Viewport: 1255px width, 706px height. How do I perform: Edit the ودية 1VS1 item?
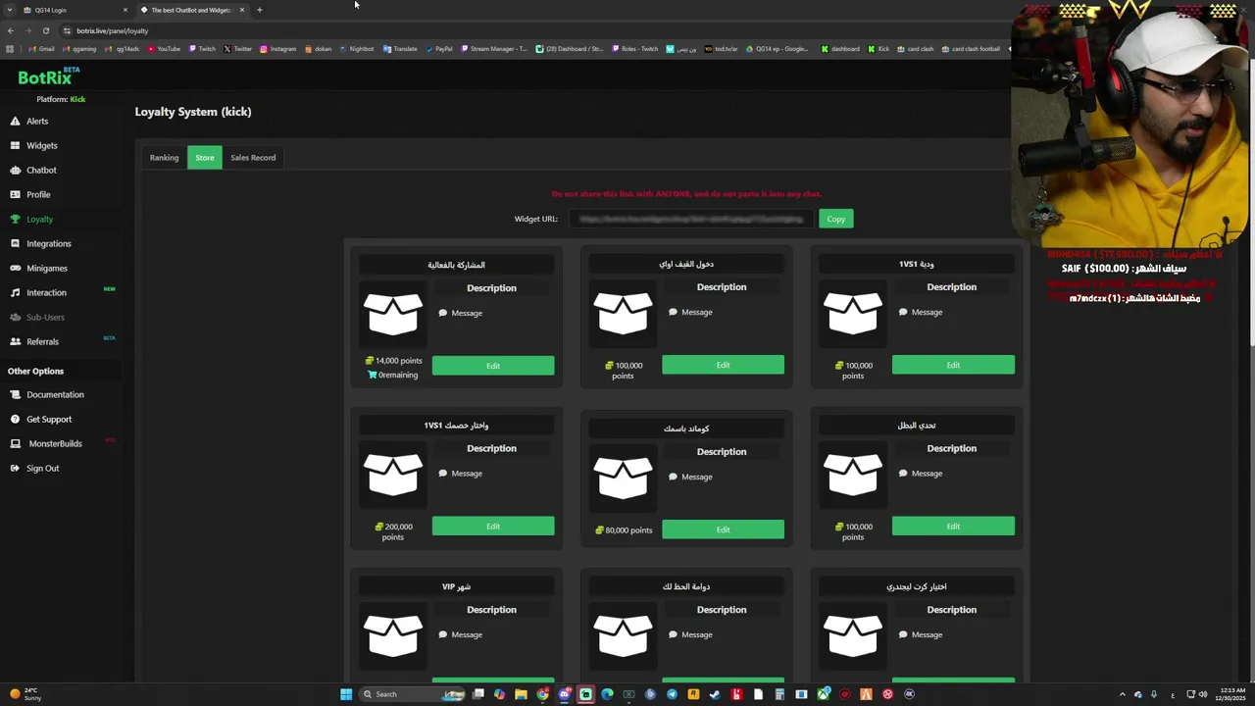[x=953, y=365]
